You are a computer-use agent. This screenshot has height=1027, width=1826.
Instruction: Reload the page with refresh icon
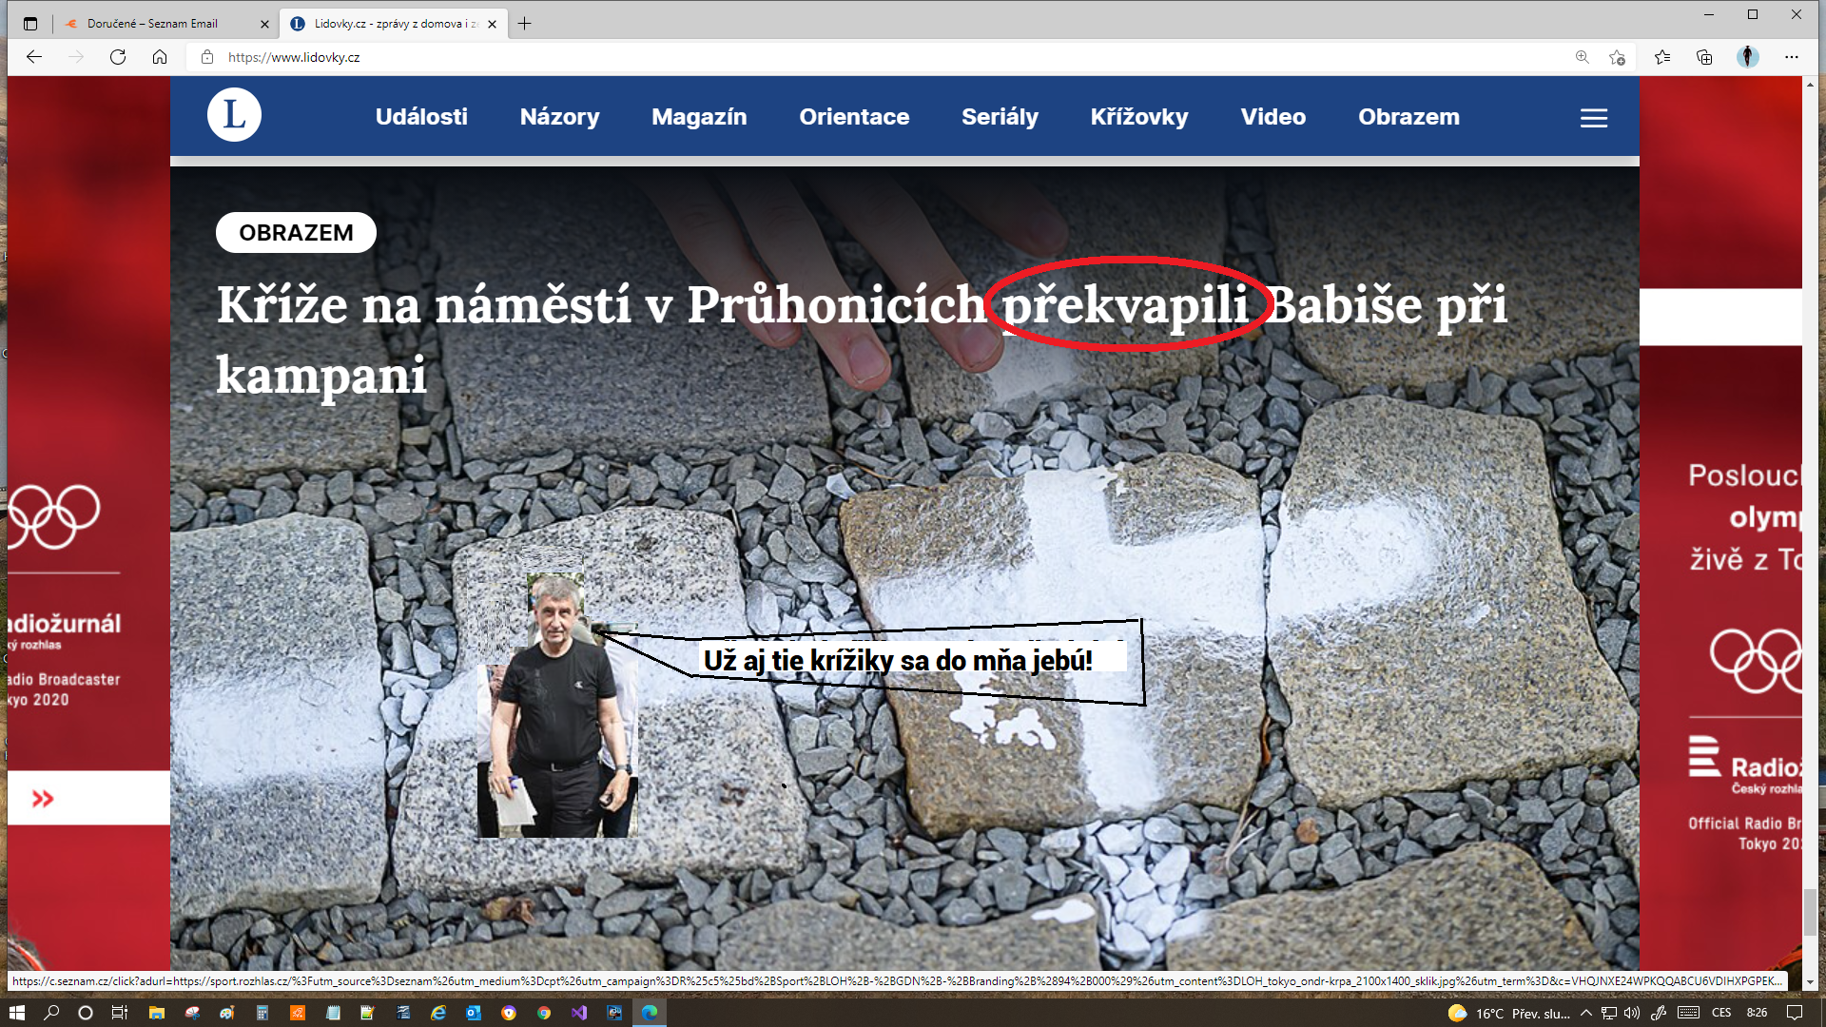click(118, 57)
